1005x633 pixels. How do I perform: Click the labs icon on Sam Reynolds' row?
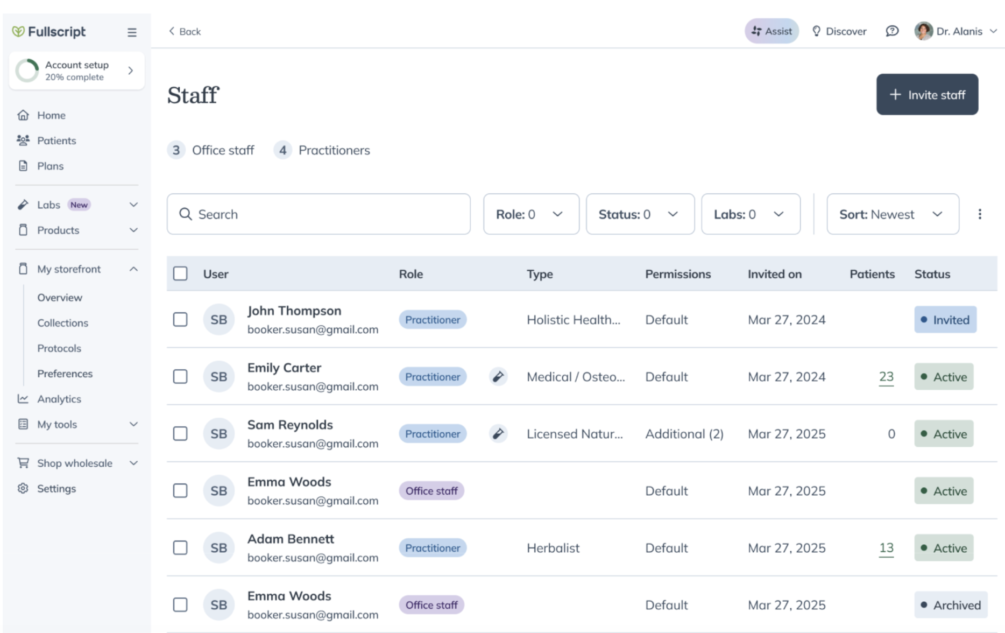(498, 434)
